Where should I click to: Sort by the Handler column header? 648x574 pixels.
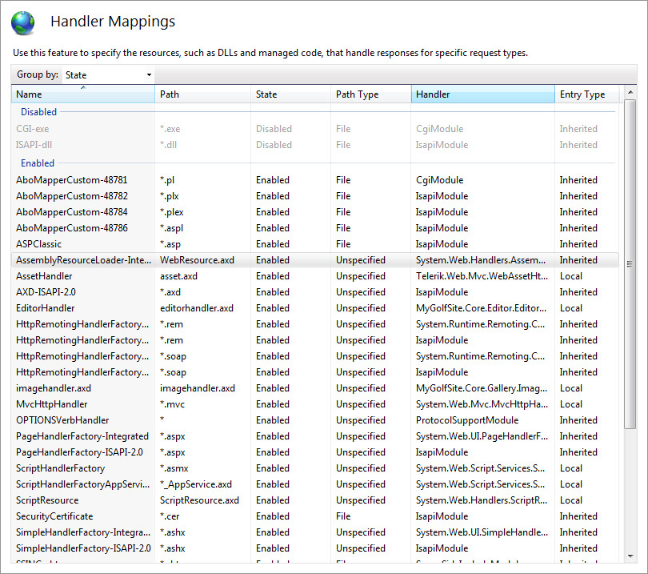482,94
